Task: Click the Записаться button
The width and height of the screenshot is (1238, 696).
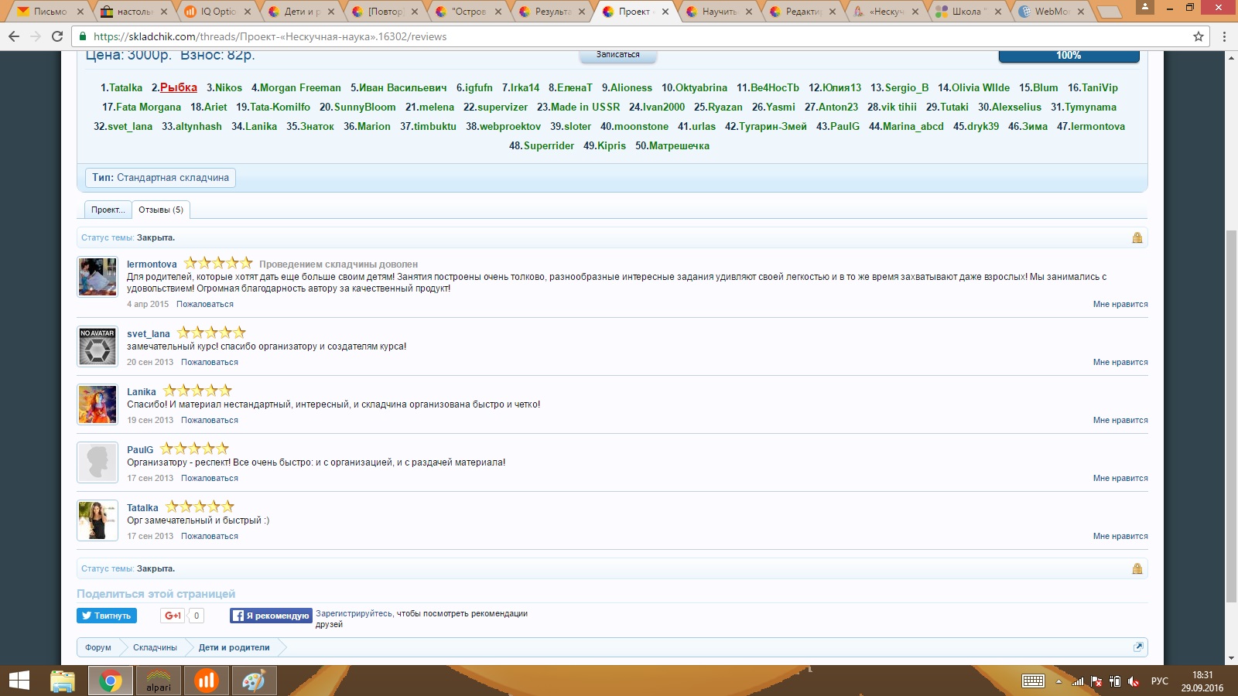Action: click(x=618, y=55)
